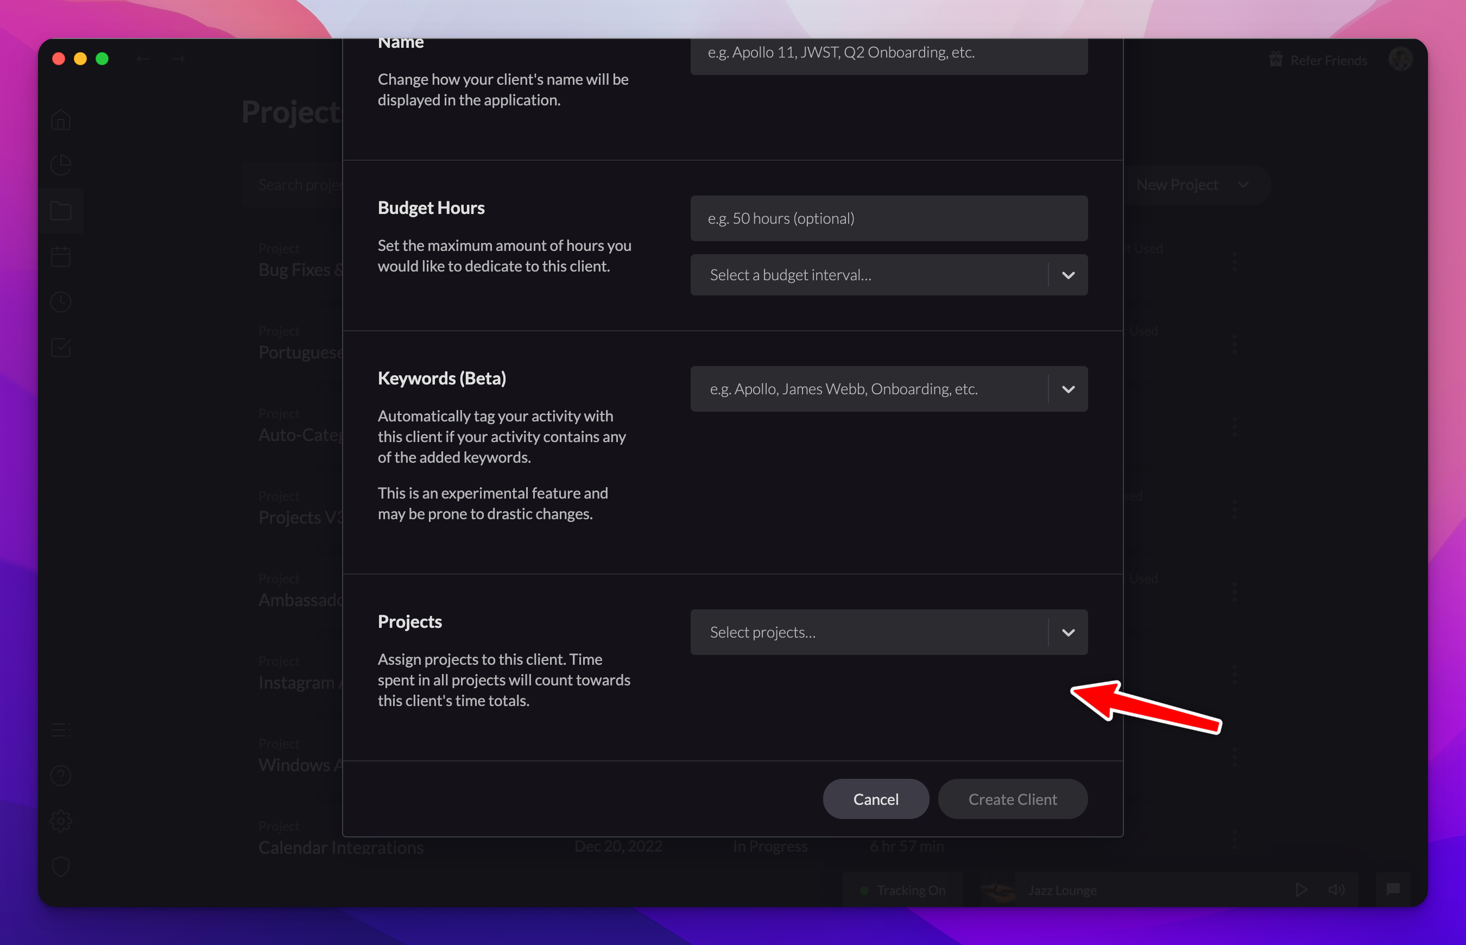Toggle the Tracking On status
Image resolution: width=1466 pixels, height=945 pixels.
(903, 890)
